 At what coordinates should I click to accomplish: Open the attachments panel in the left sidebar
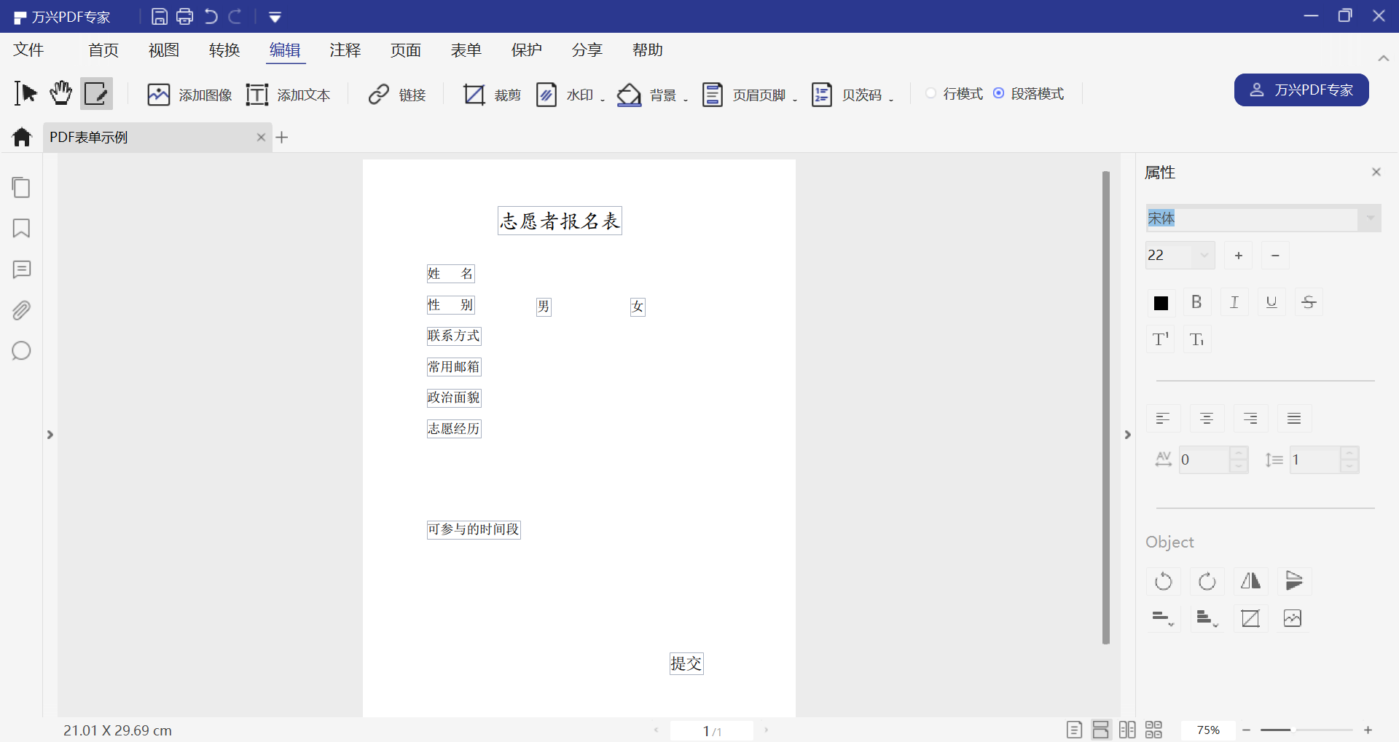coord(21,310)
